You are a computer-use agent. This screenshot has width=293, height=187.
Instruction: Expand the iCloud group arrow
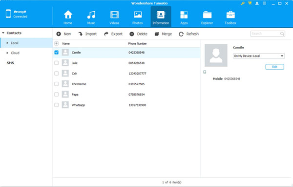tap(7, 53)
